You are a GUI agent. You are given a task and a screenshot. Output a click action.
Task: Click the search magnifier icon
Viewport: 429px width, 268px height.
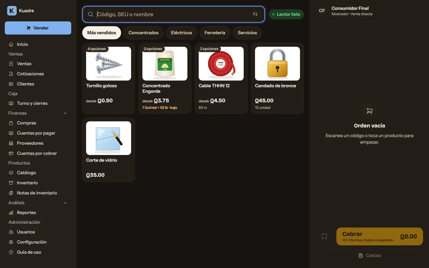[91, 14]
